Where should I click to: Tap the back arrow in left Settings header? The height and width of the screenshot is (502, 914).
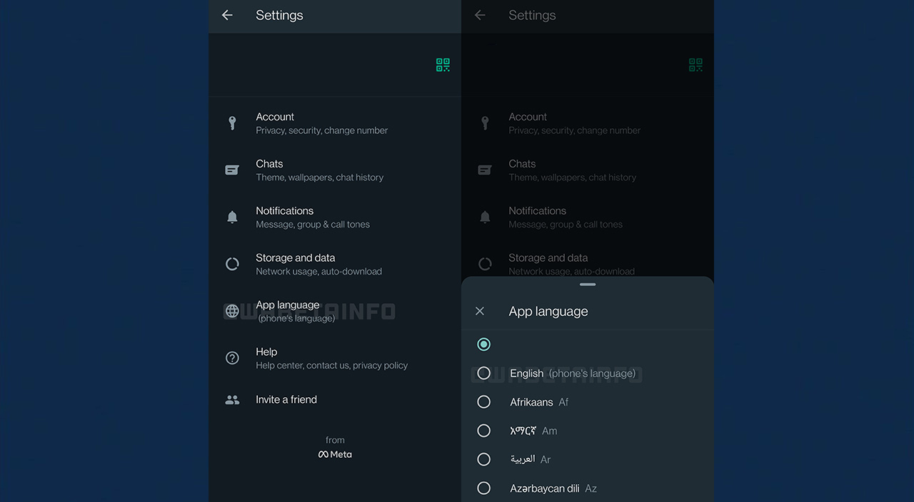pos(227,15)
